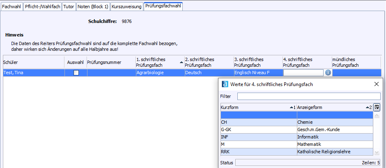Click into the Filter text field

point(308,96)
